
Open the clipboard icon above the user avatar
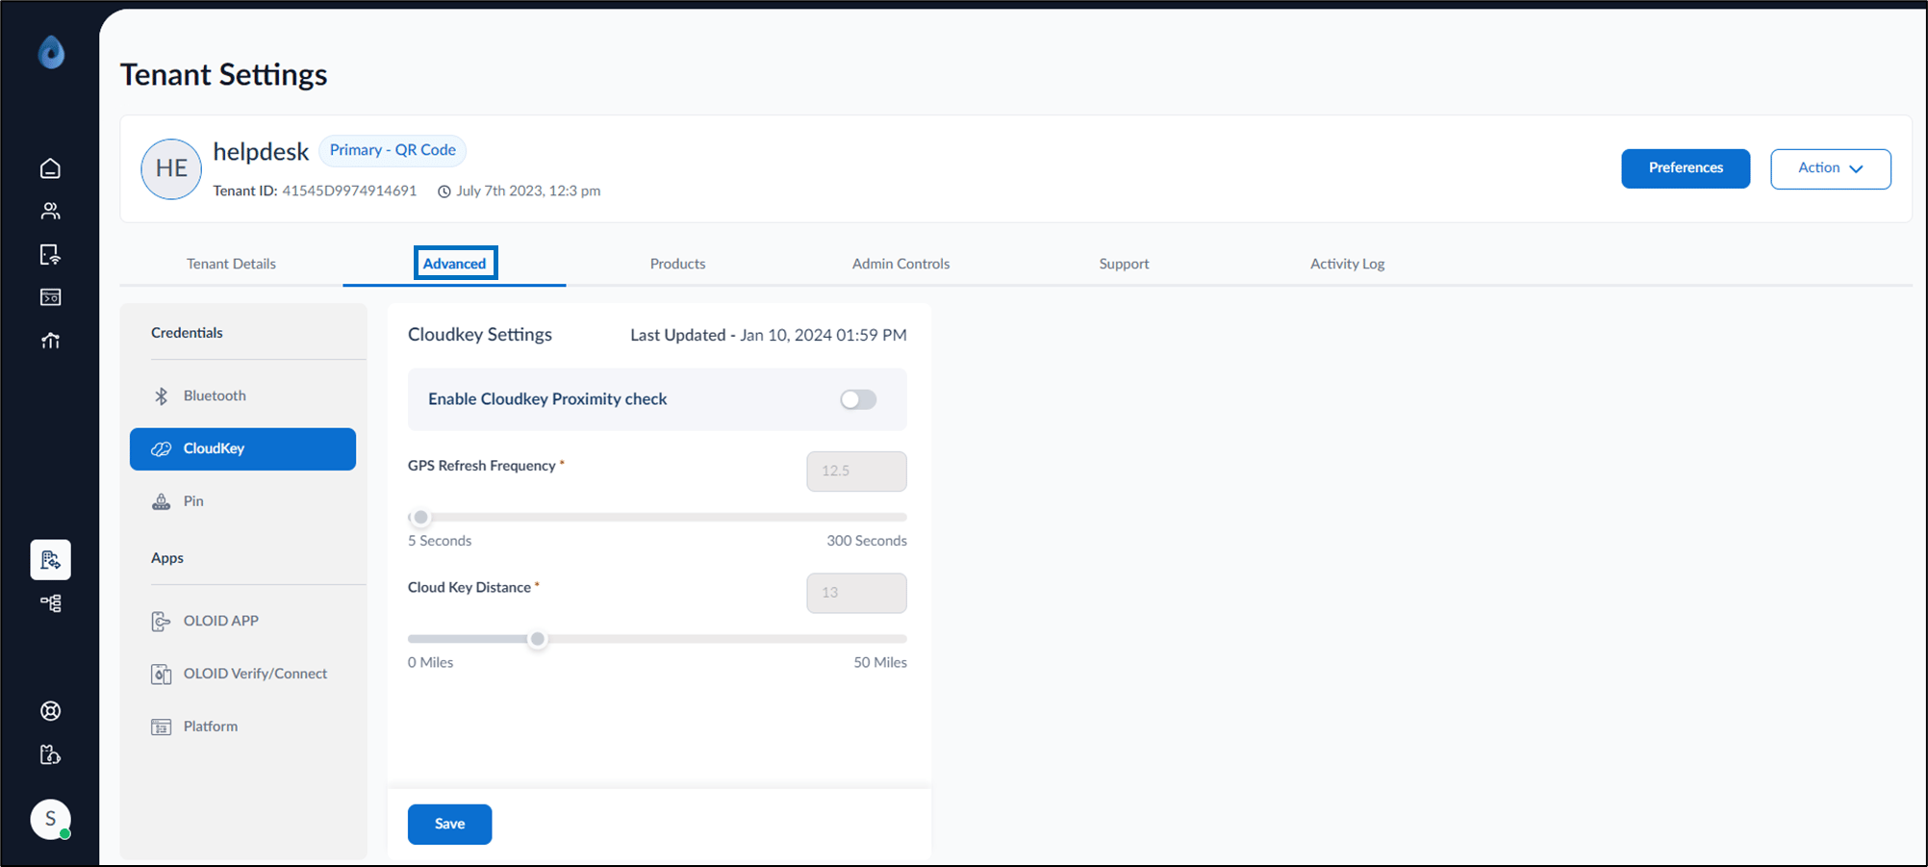pyautogui.click(x=51, y=754)
